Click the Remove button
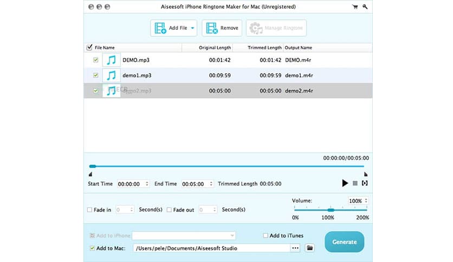453x262 pixels. tap(222, 28)
